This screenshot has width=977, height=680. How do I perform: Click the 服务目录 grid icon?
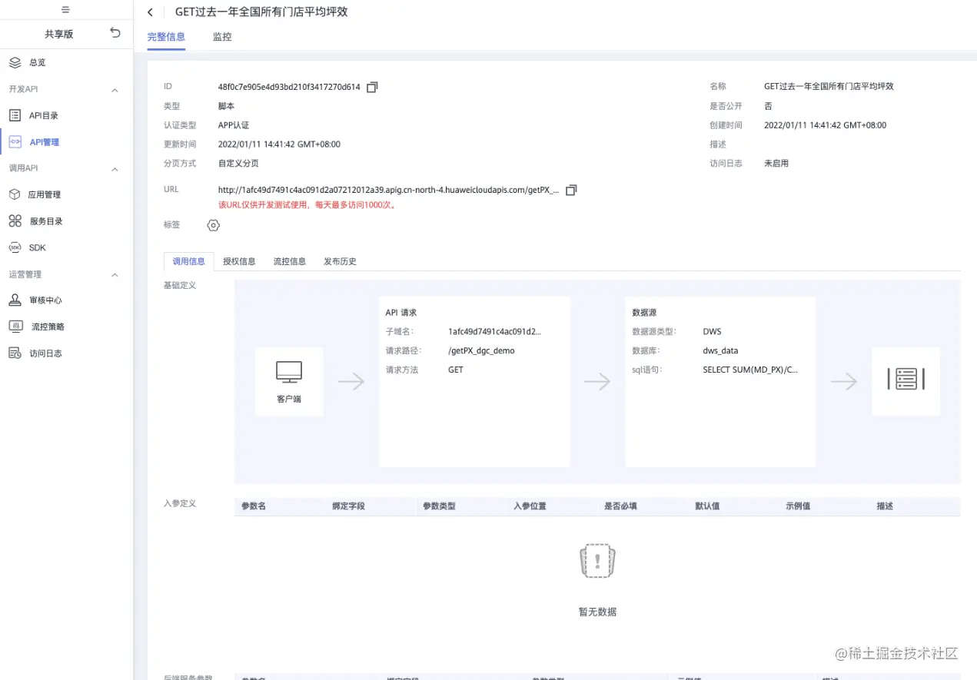(x=15, y=221)
